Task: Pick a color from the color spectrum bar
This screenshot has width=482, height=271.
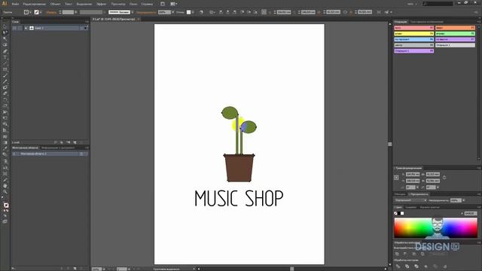Action: tap(435, 227)
